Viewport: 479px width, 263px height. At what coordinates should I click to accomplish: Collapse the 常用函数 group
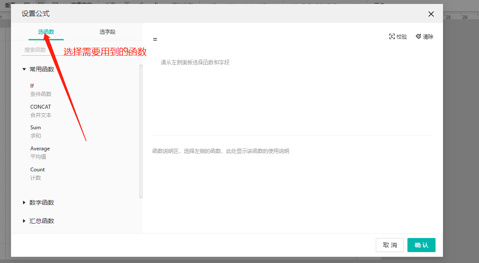[25, 69]
